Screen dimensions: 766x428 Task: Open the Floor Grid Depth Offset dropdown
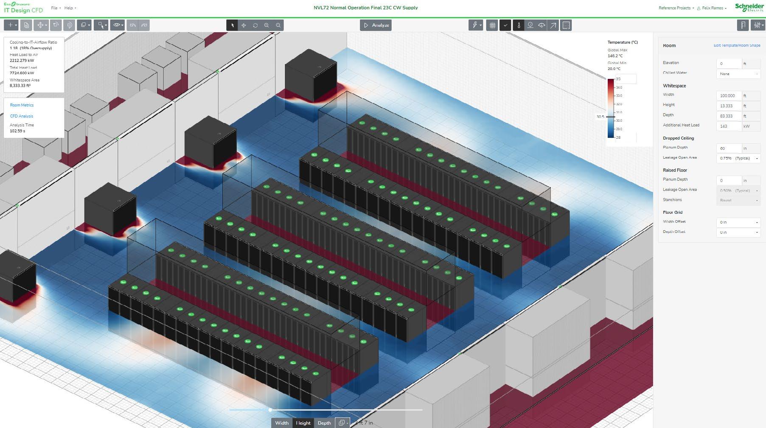tap(738, 232)
